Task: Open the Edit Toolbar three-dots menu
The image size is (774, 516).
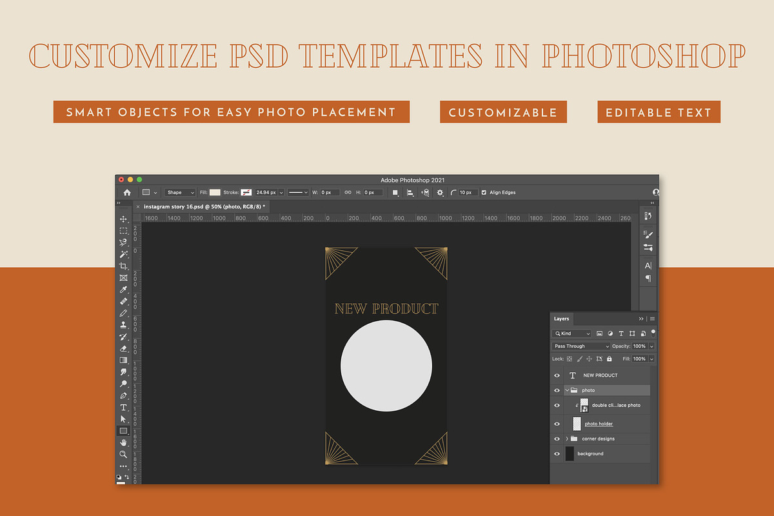Action: (123, 466)
